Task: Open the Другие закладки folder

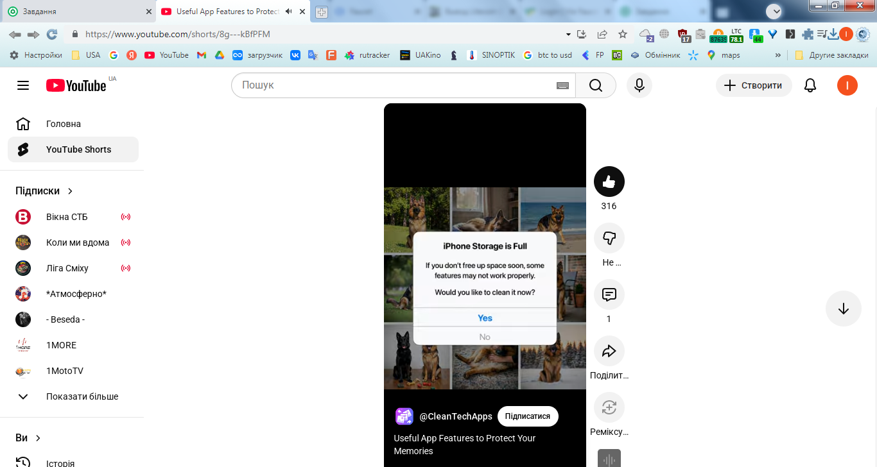Action: pyautogui.click(x=831, y=55)
